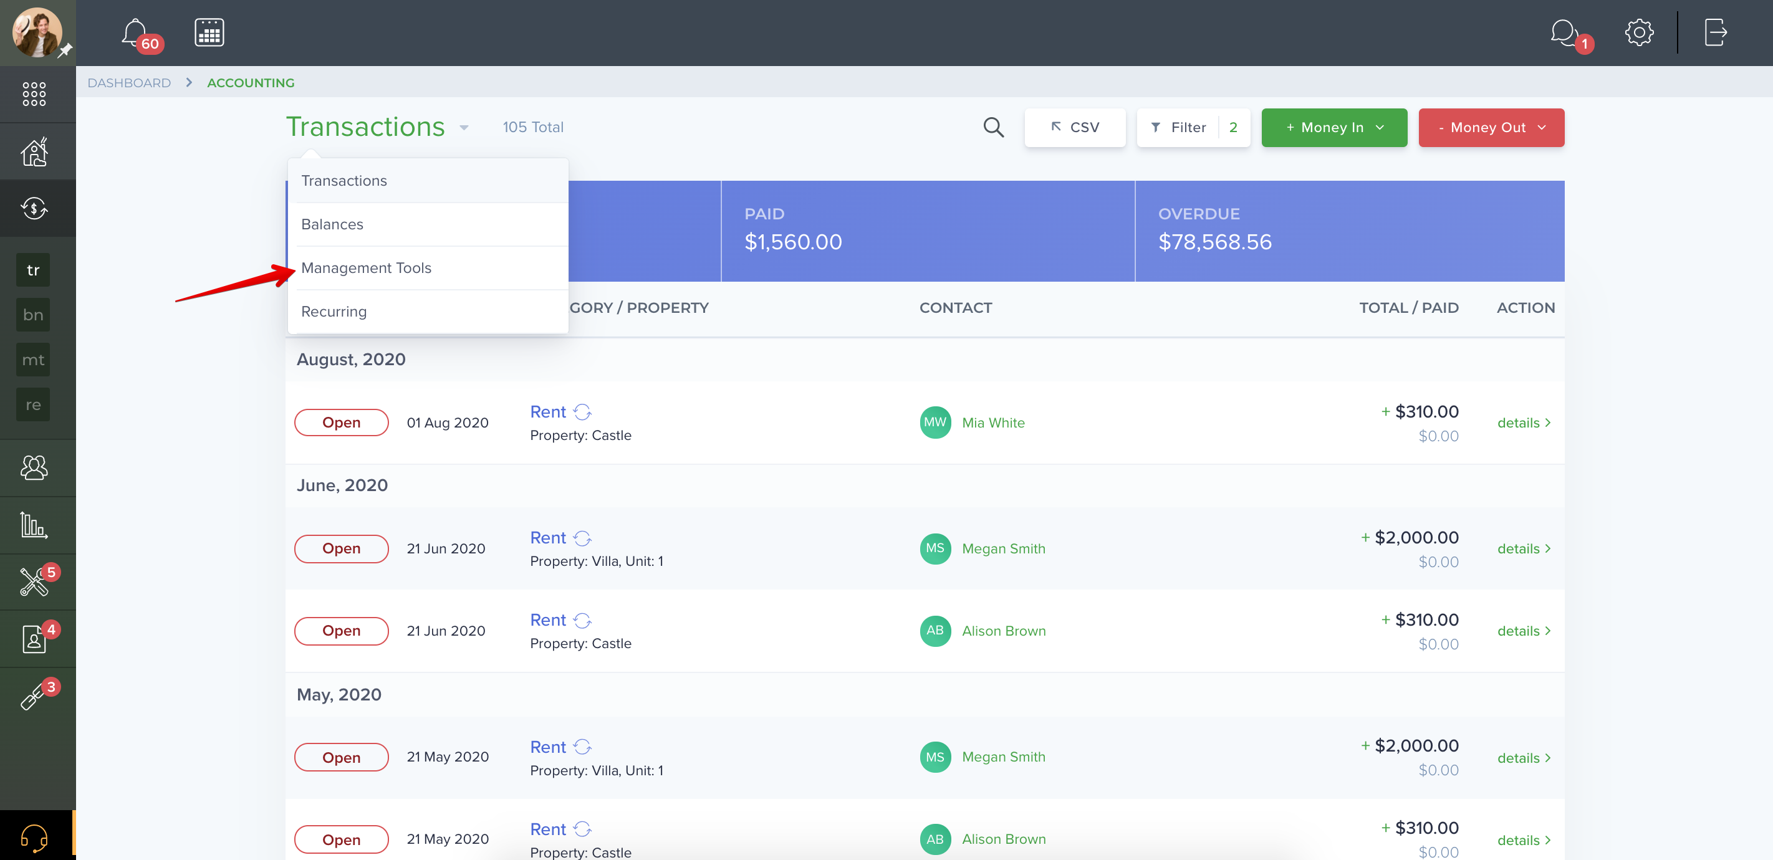Open the Rent link for Mia White
The image size is (1773, 860).
click(548, 411)
